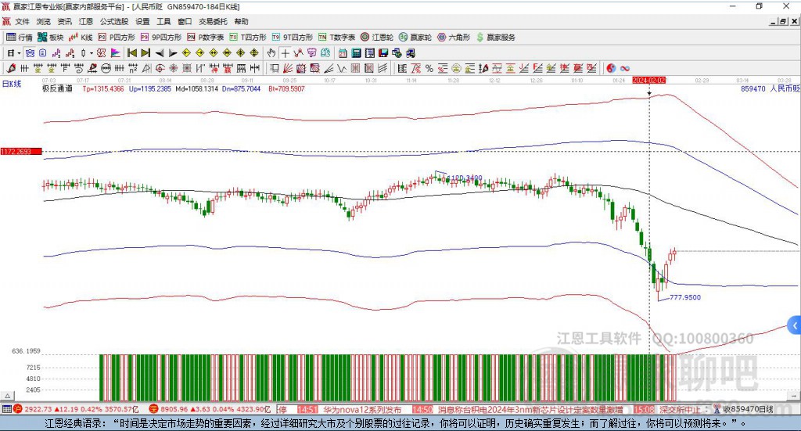Click the 赢家服务 button
Screen dimensions: 801x431
(495, 37)
